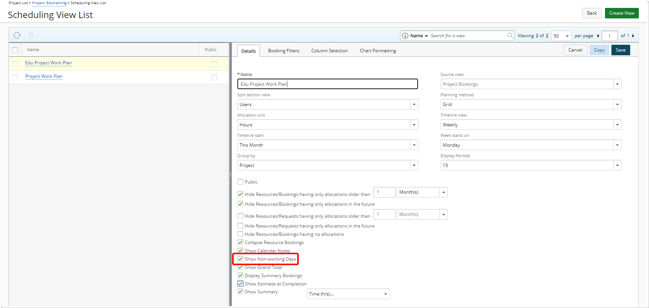Go to the next page arrow
Screen dimensions: 649x308
(633, 36)
